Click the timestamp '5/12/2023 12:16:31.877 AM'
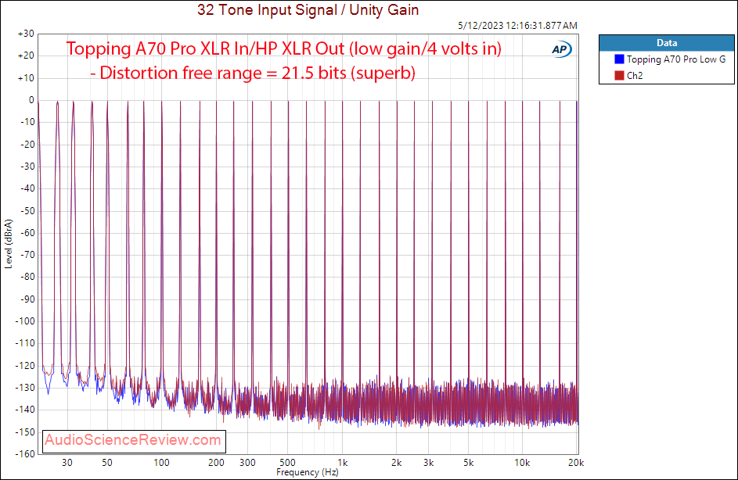738x480 pixels. 517,25
